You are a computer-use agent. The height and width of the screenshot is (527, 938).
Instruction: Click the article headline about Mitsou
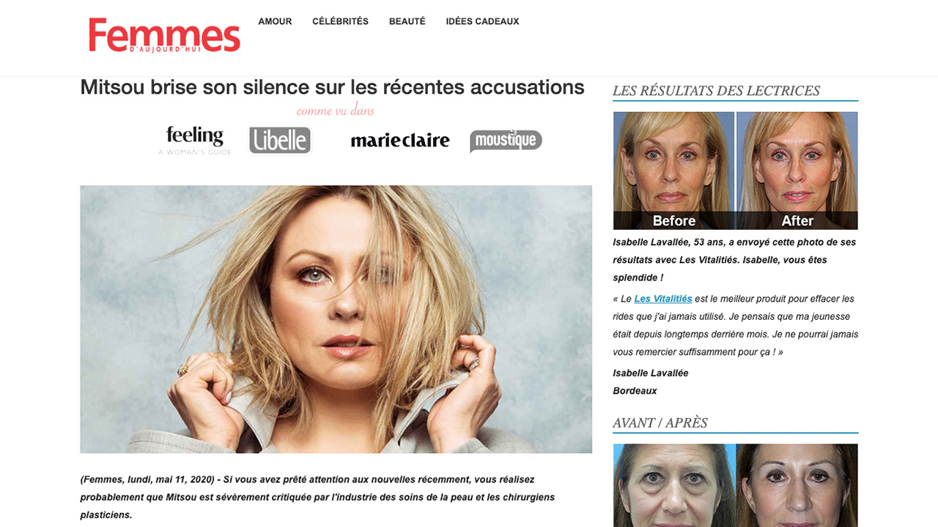click(x=332, y=87)
